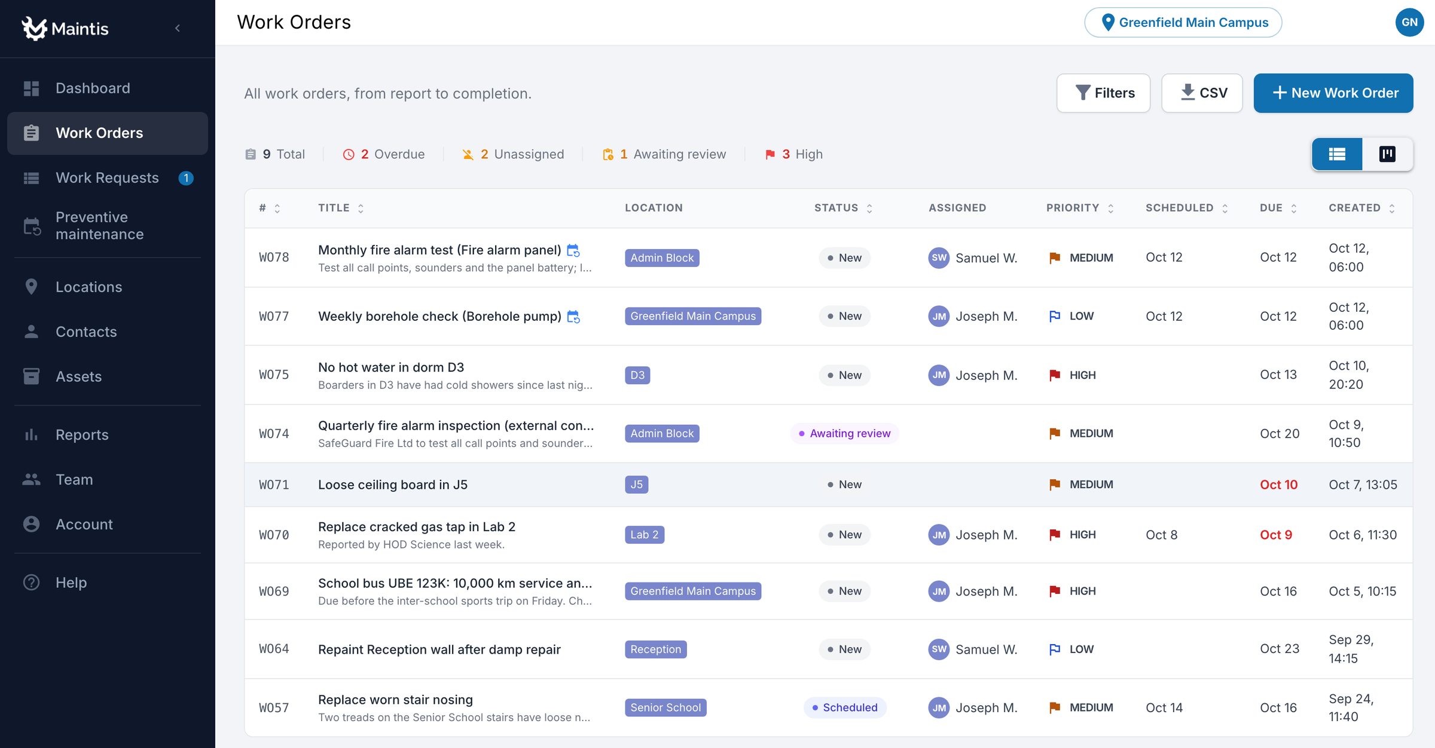Create a New Work Order
Image resolution: width=1435 pixels, height=748 pixels.
coord(1333,93)
